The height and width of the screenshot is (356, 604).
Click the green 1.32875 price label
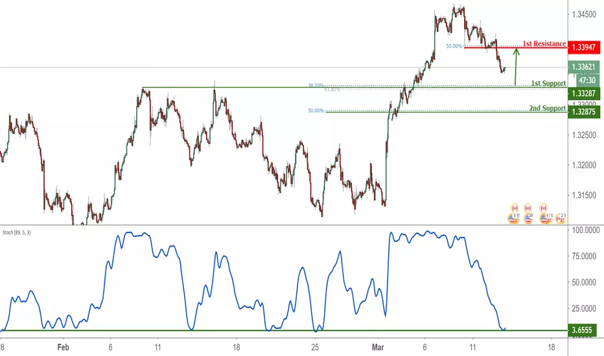(x=583, y=111)
